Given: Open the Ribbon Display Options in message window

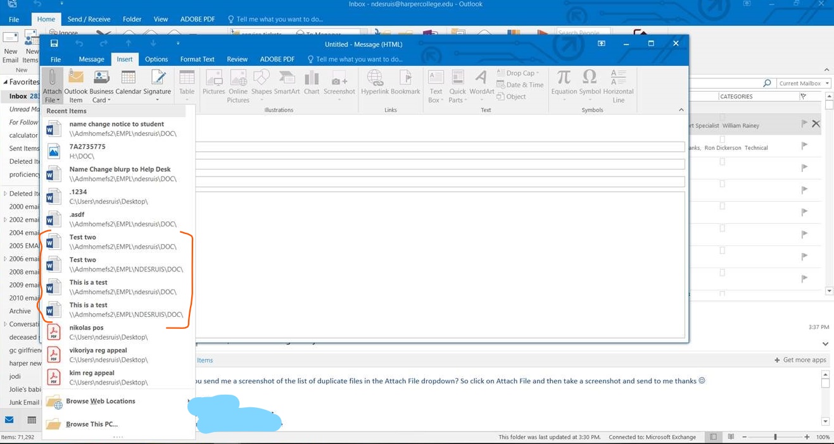Looking at the screenshot, I should click(x=602, y=44).
